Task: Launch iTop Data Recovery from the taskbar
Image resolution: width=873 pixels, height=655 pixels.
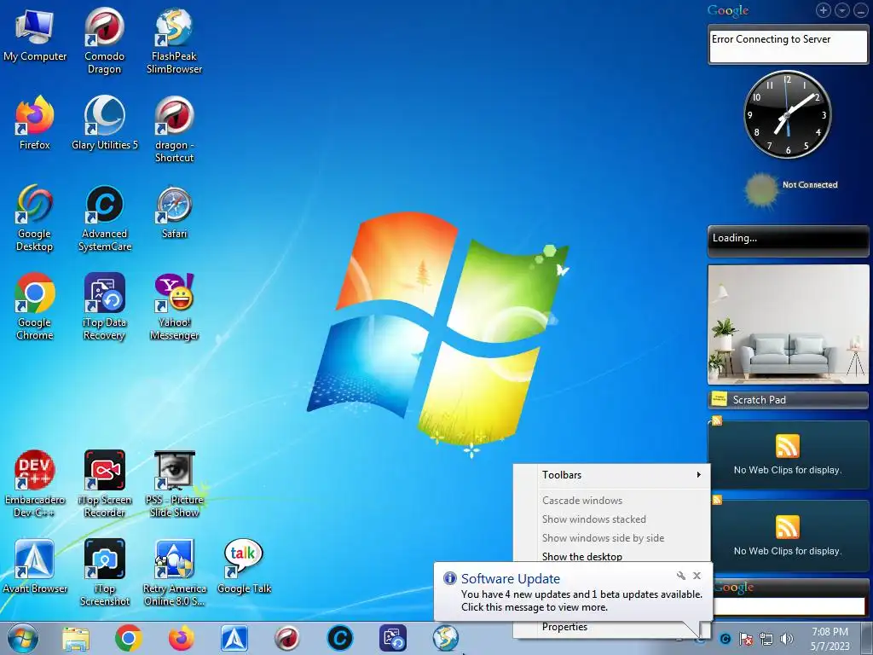Action: [x=393, y=638]
